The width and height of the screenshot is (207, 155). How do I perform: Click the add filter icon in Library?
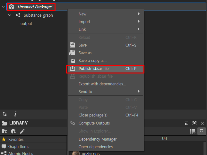click(13, 131)
